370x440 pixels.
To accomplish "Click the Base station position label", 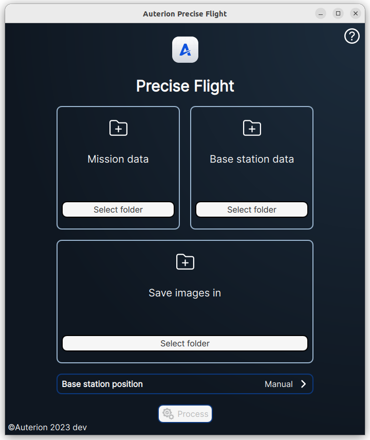I will [102, 384].
